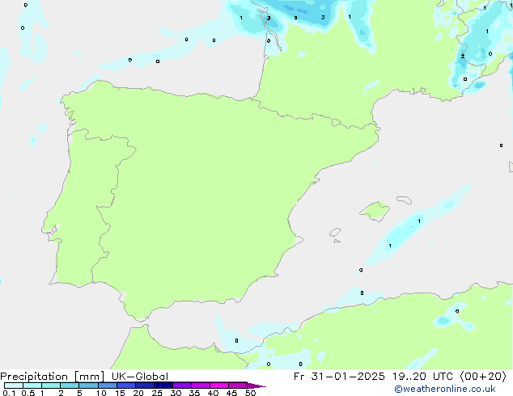
Task: Click the 'Fr 31-01-2025' date text
Action: tap(339, 377)
